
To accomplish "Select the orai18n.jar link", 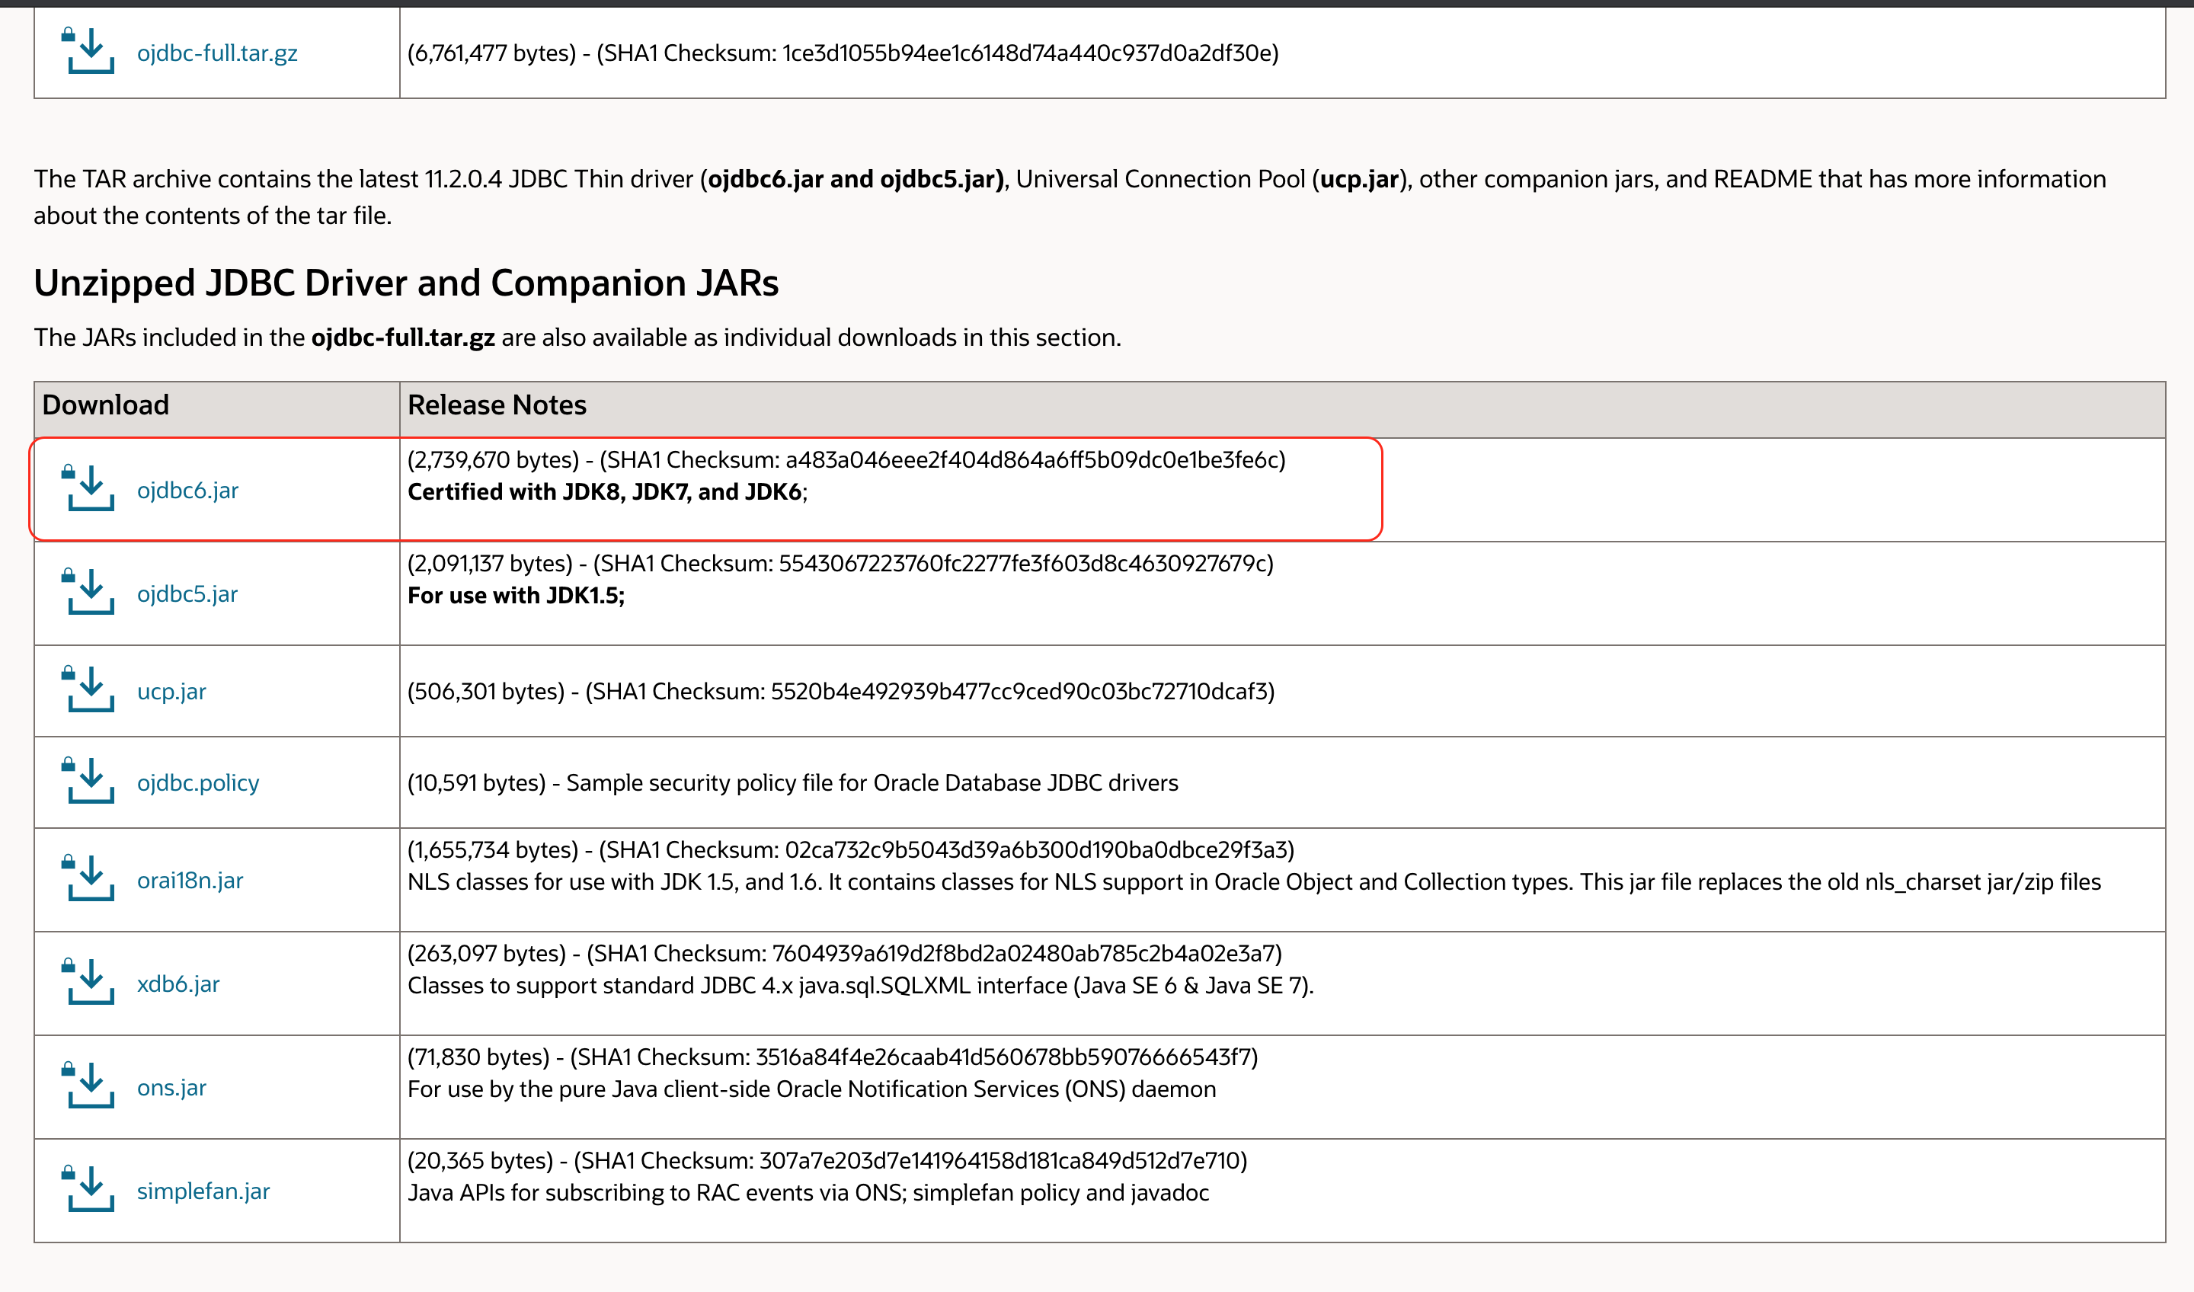I will tap(190, 880).
